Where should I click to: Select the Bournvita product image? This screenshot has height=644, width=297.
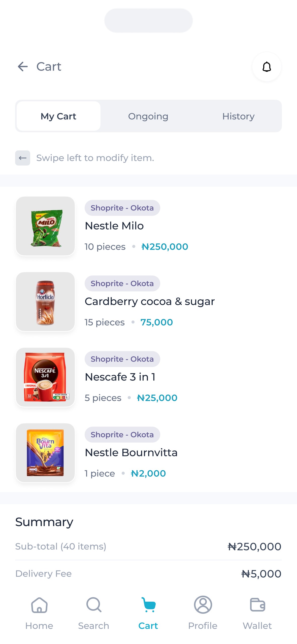(x=45, y=453)
